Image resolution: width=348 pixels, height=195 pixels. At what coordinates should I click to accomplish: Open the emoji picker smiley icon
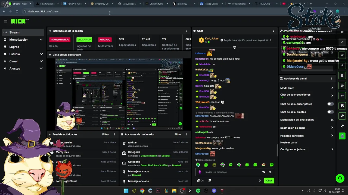click(x=270, y=172)
